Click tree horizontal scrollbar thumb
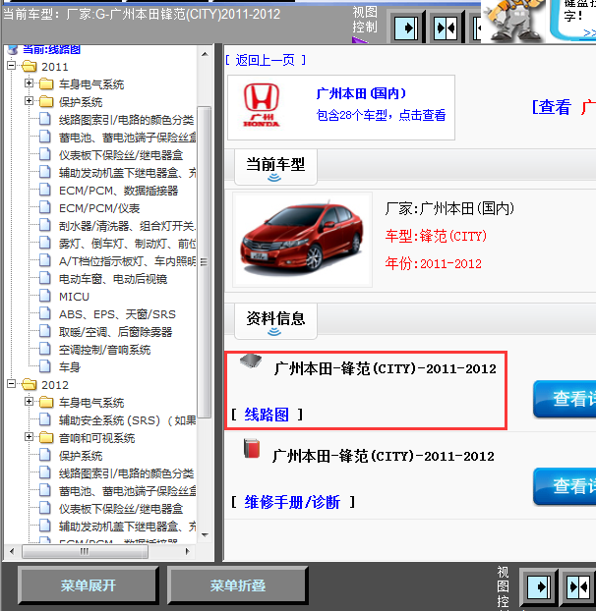Screen dimensions: 596x611 click(x=85, y=551)
